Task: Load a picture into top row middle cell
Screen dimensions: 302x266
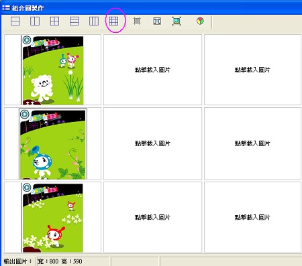Action: click(x=152, y=70)
